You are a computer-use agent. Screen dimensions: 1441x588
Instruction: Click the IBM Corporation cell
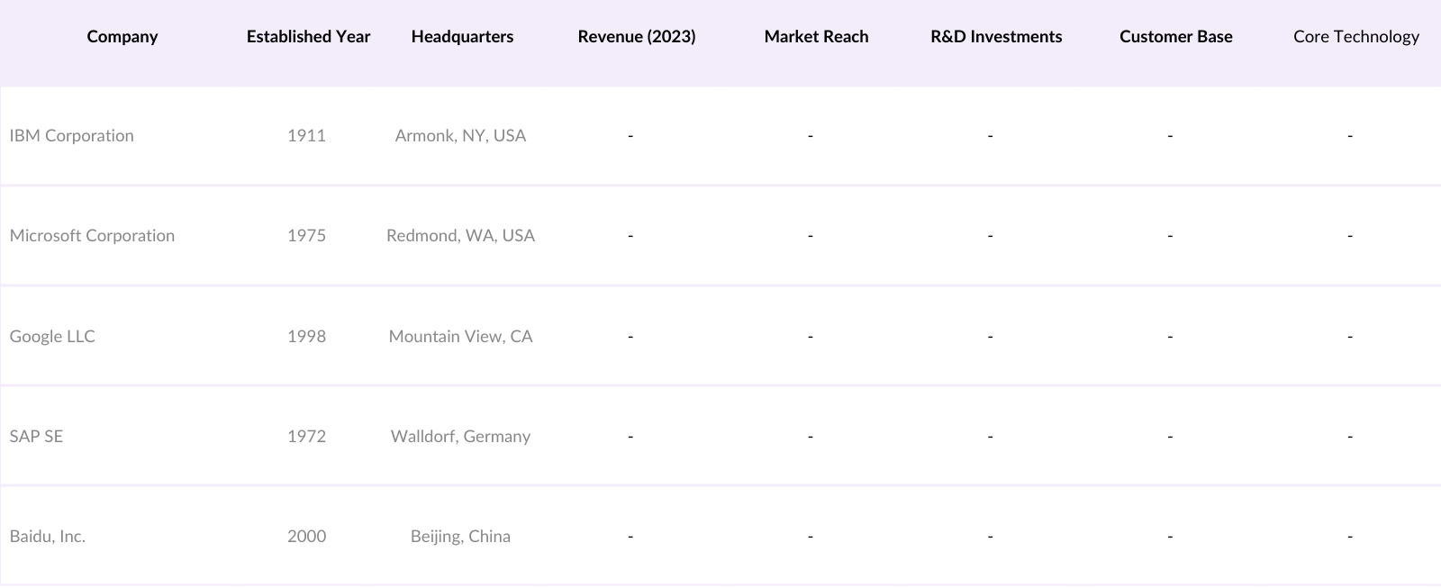[72, 136]
